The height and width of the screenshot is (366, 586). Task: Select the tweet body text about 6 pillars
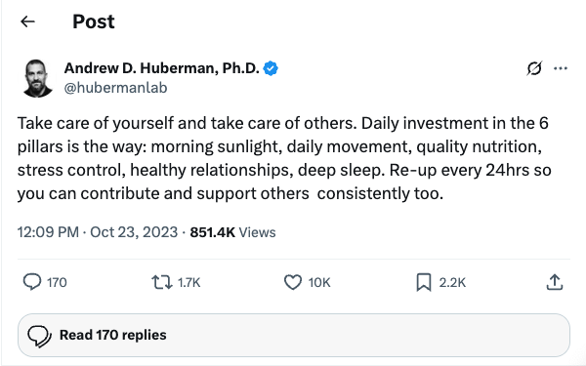(x=284, y=158)
